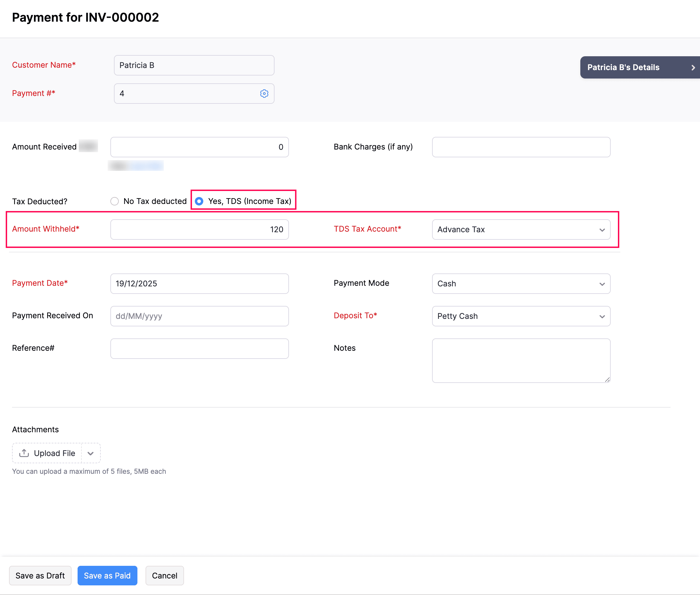Click the Amount Withheld field
Viewport: 700px width, 595px height.
coord(199,230)
